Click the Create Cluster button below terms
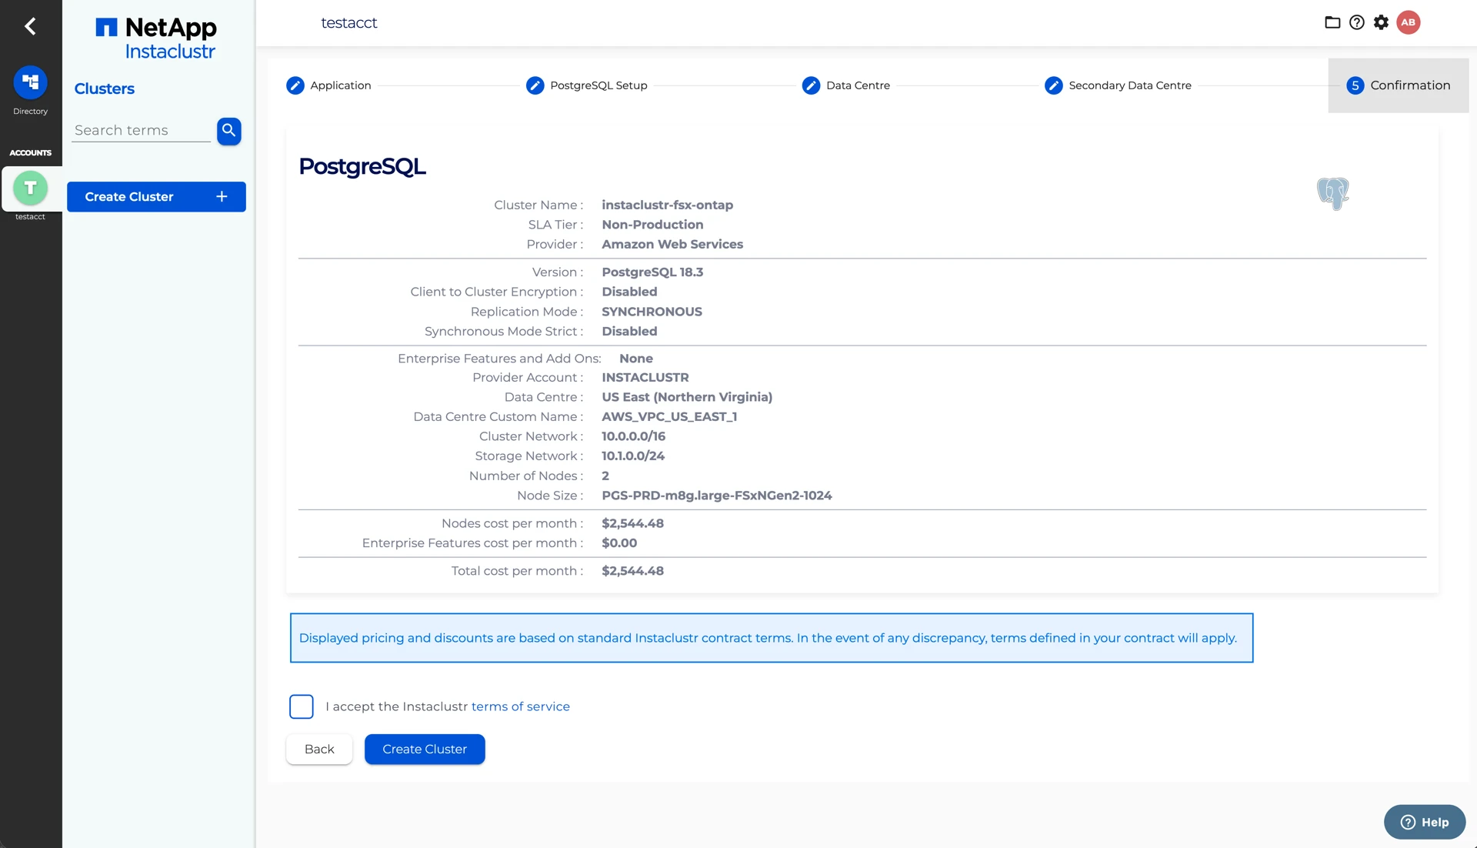The image size is (1477, 848). click(425, 750)
